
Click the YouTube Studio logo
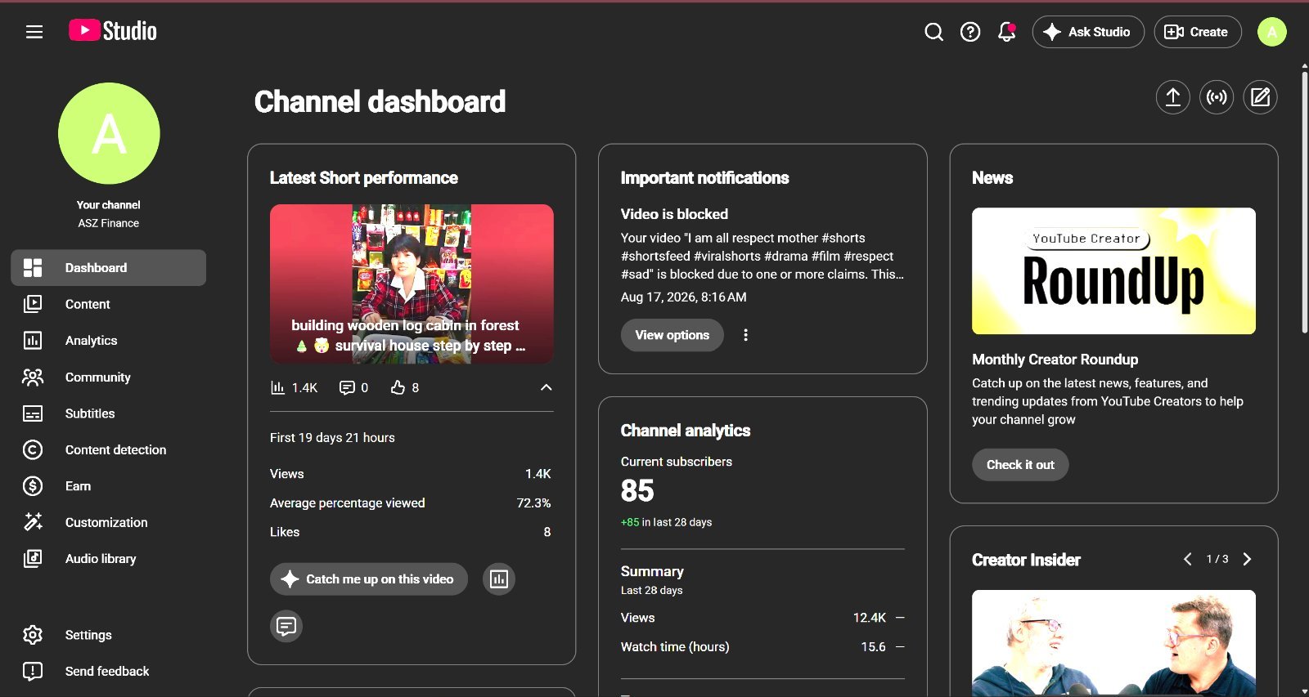[x=113, y=31]
